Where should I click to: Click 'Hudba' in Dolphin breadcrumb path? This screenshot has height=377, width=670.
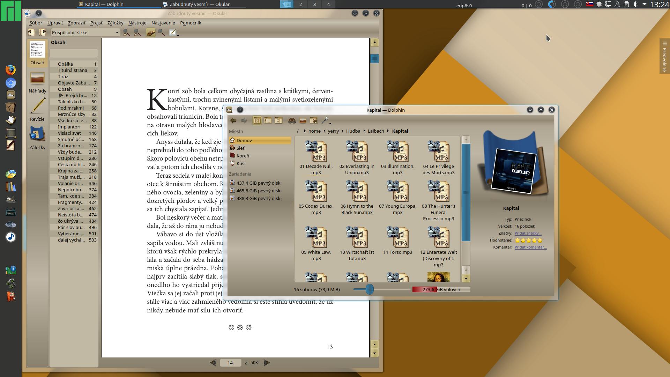(x=353, y=131)
